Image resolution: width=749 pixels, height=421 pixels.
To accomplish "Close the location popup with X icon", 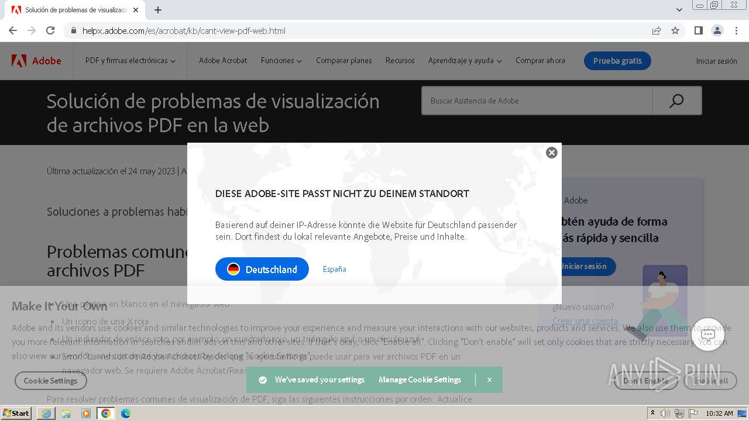I will 551,153.
